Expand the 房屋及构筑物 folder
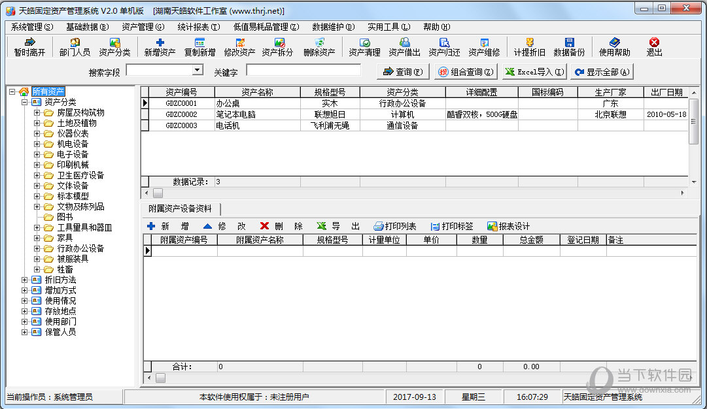 [x=37, y=112]
